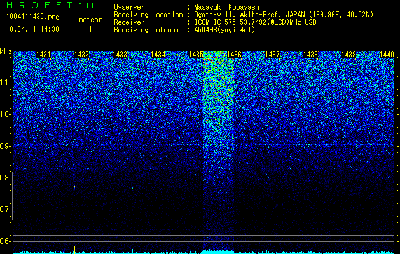This screenshot has height=254, width=400.
Task: Click the 1436 time marker
Action: tap(234, 55)
